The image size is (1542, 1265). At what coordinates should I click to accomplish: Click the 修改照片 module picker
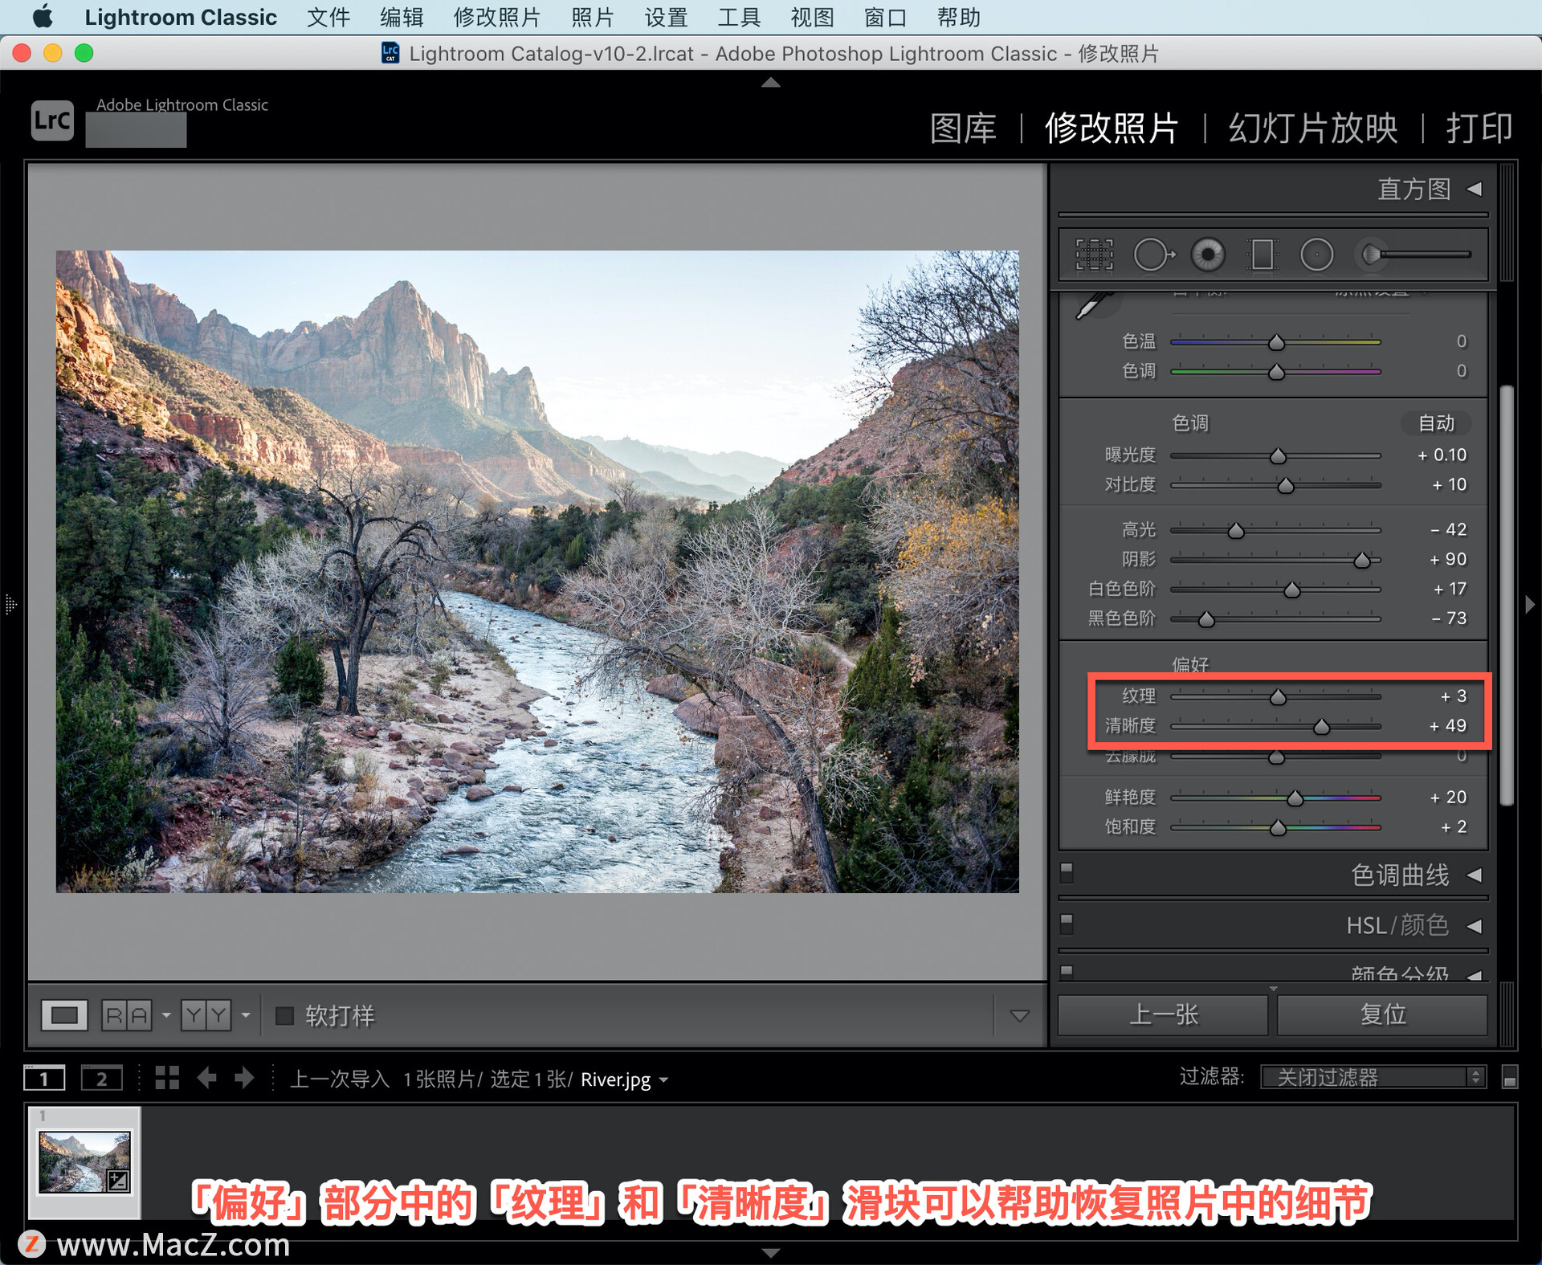pos(1112,129)
